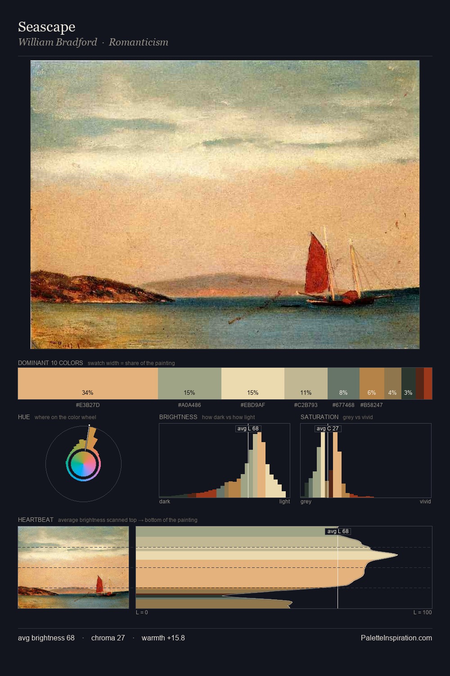This screenshot has width=450, height=676.
Task: Click the SATURATION section heading
Action: [x=319, y=417]
